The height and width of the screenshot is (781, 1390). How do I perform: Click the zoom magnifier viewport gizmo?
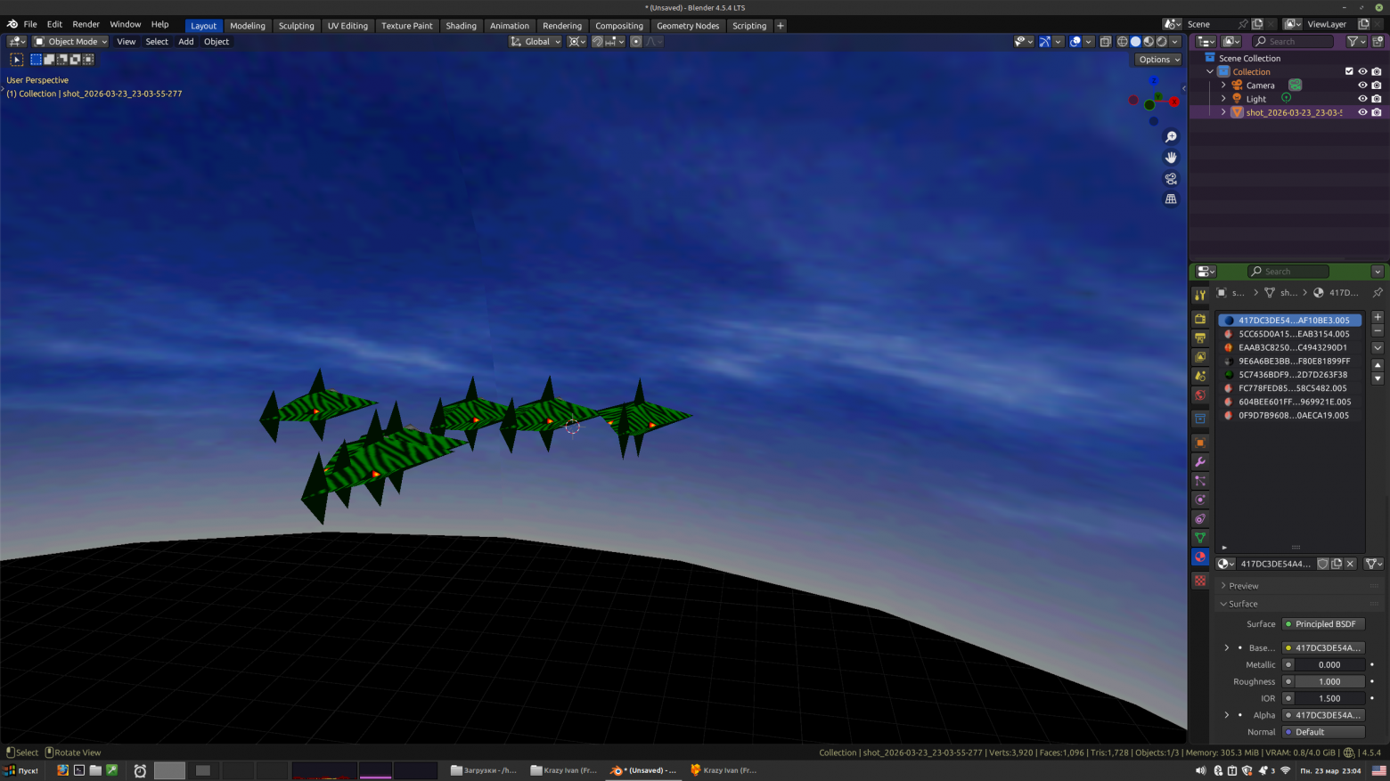1171,137
